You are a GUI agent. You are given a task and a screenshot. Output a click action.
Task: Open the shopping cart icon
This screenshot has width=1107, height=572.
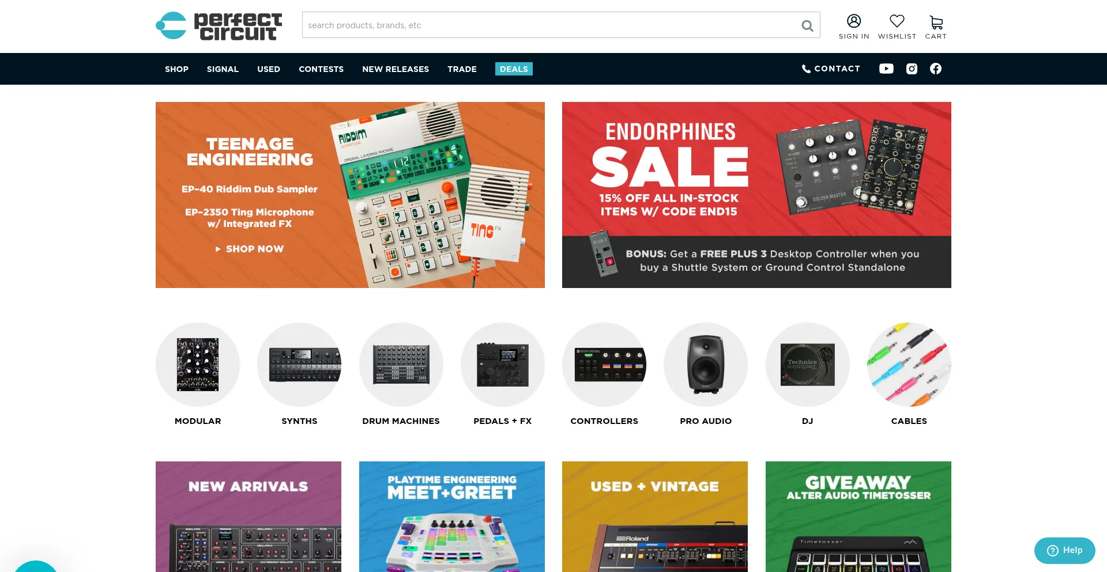point(936,22)
